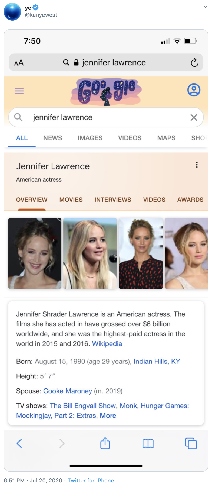Open first photo with dark background
The width and height of the screenshot is (212, 489).
point(35,253)
